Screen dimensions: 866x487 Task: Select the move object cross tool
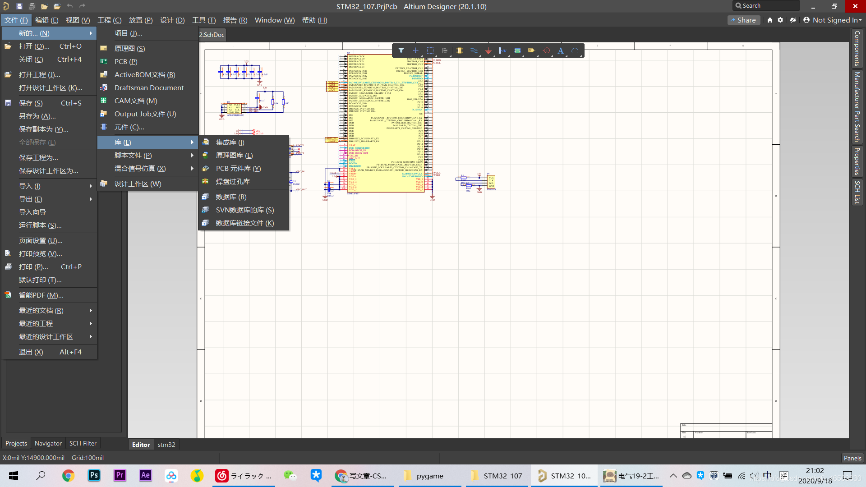pyautogui.click(x=415, y=51)
